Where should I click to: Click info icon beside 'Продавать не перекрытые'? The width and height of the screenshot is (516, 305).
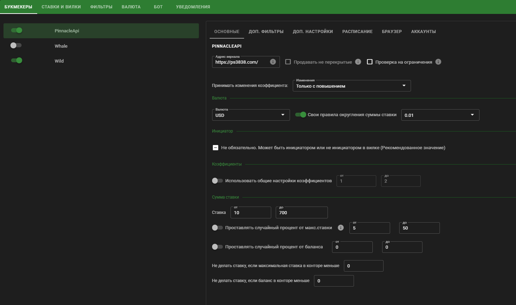click(x=358, y=62)
